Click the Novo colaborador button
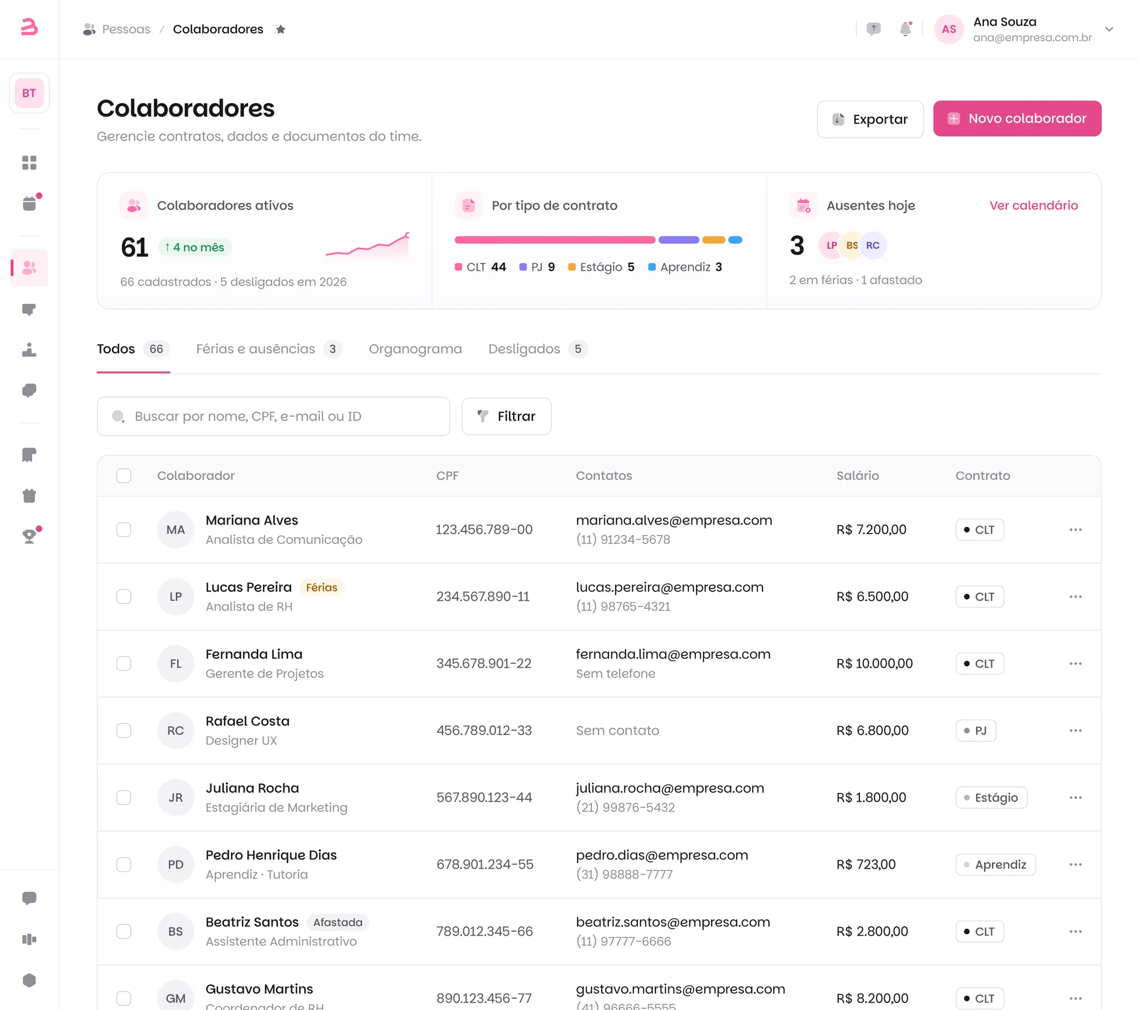Image resolution: width=1139 pixels, height=1010 pixels. pyautogui.click(x=1017, y=119)
